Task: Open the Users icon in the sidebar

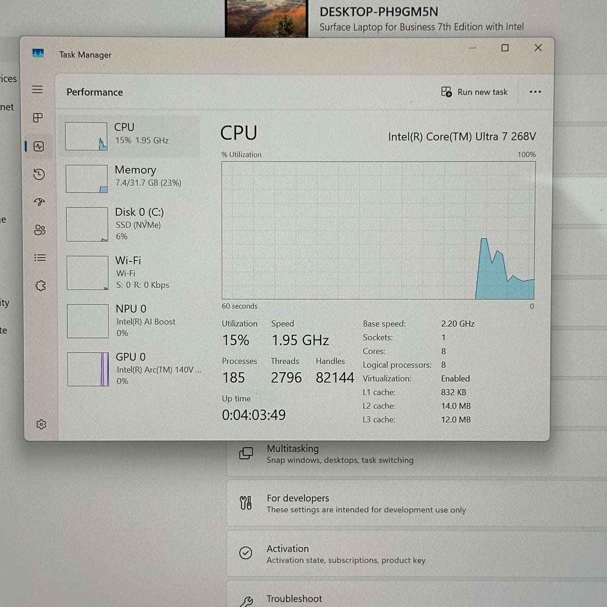Action: tap(40, 230)
